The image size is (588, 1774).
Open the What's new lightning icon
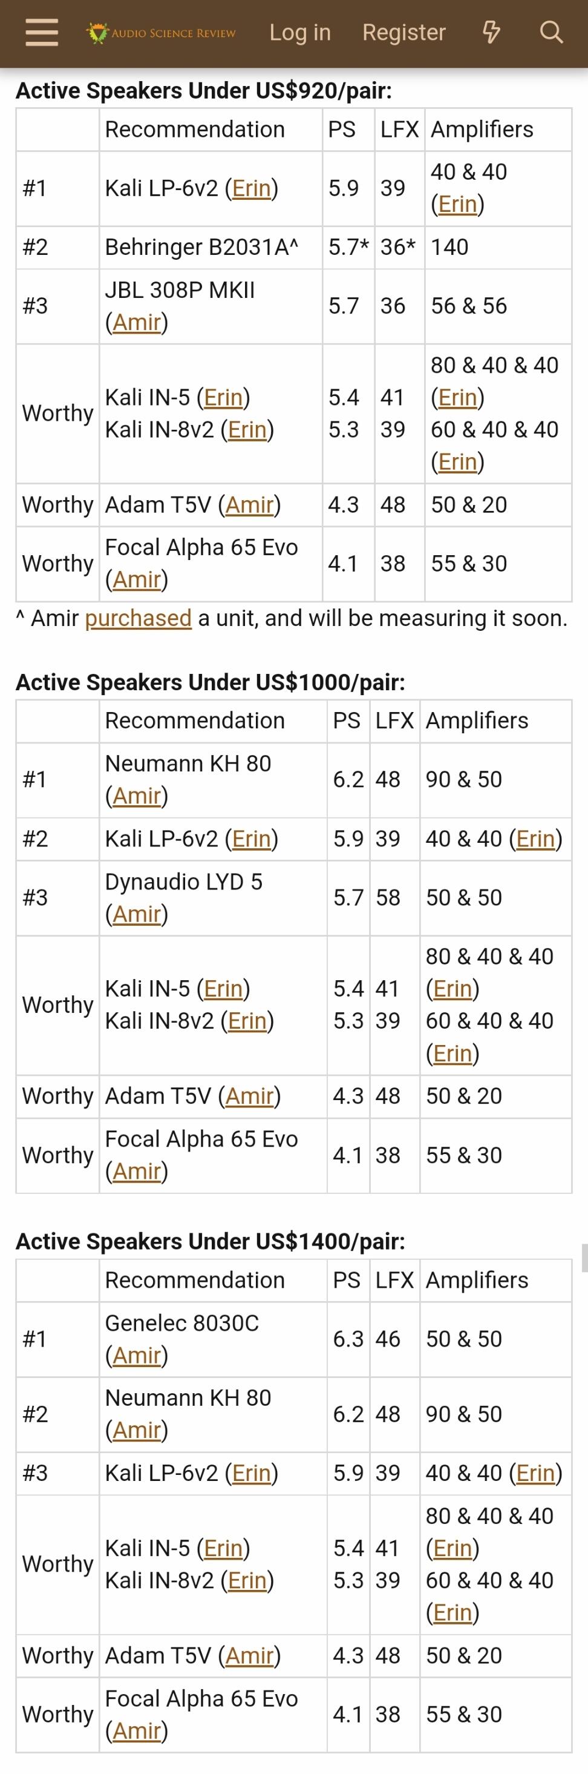(491, 32)
